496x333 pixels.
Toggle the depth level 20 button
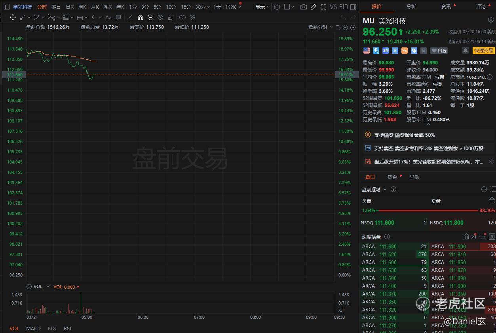(492, 237)
